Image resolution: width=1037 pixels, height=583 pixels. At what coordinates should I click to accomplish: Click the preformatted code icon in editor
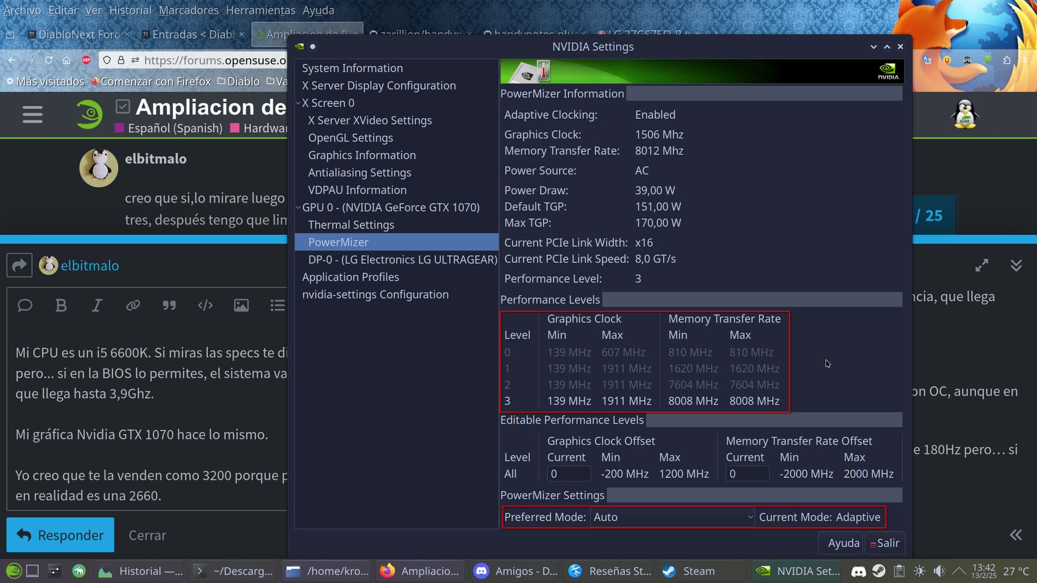(x=205, y=306)
